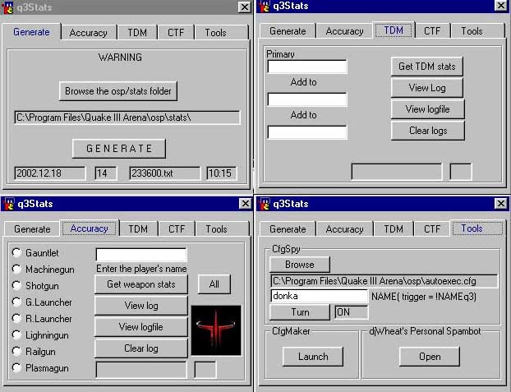Launch CfgMaker

coord(313,357)
